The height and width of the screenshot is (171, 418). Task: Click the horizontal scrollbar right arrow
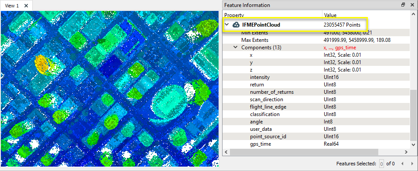(406, 152)
